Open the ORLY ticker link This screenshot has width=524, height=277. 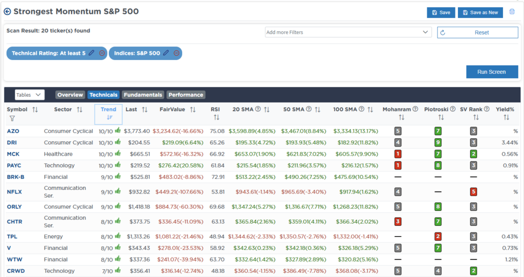14,207
